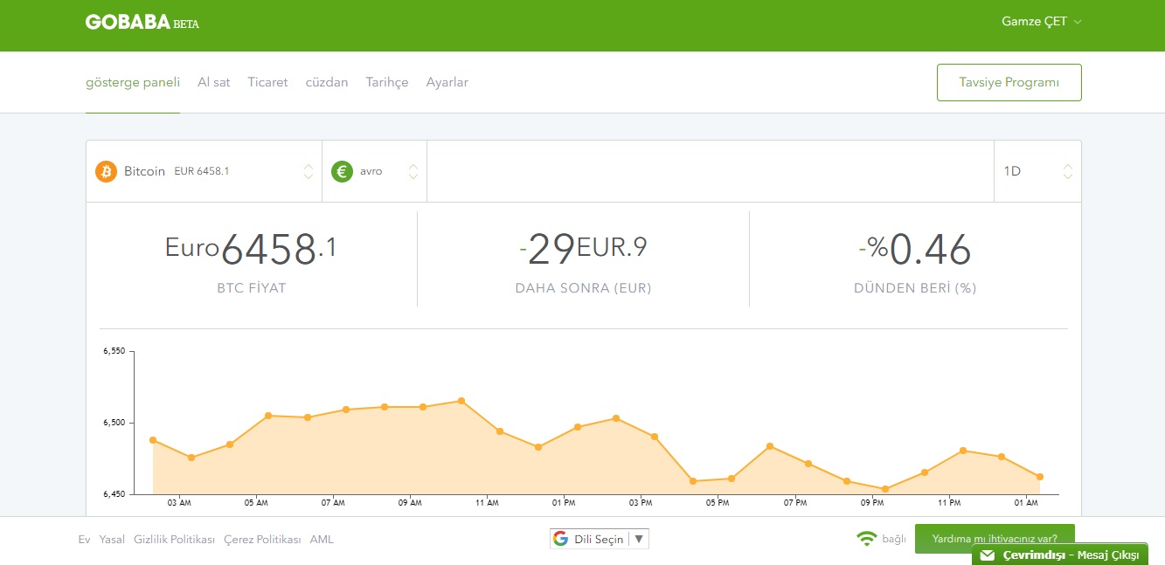Viewport: 1165px width, 565px height.
Task: Click the last chart data point after 01 AM
Action: click(x=1040, y=477)
